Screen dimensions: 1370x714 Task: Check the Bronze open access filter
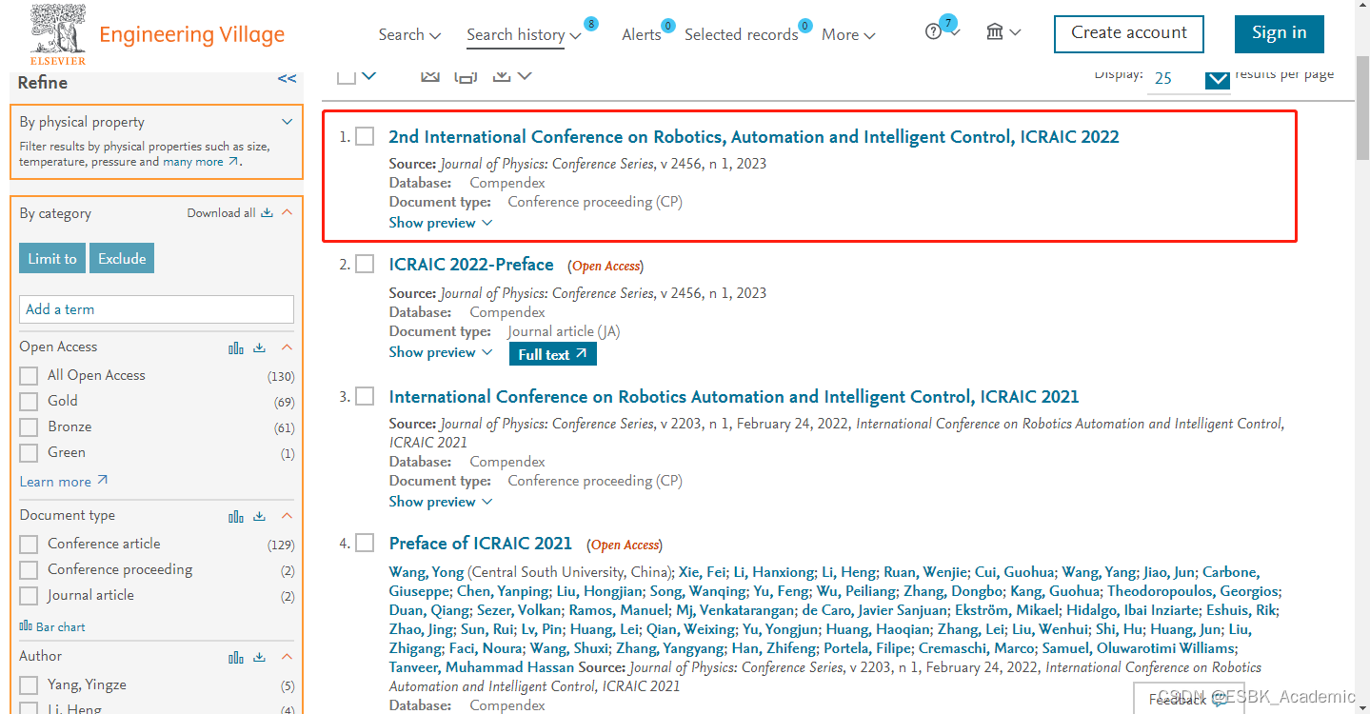(29, 426)
